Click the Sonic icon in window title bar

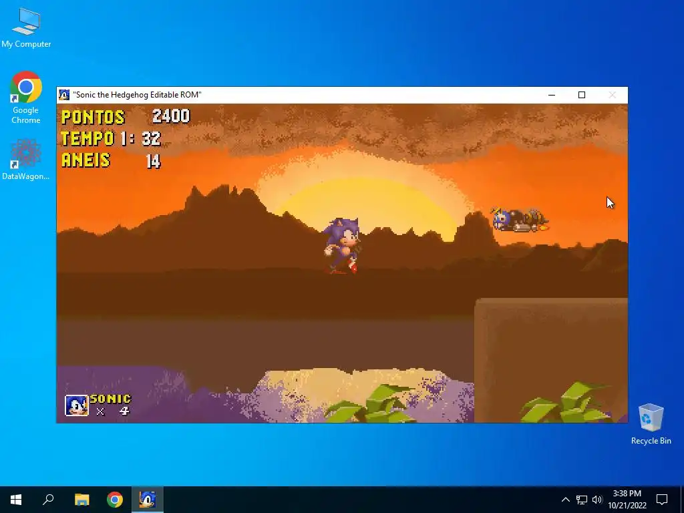(x=64, y=95)
